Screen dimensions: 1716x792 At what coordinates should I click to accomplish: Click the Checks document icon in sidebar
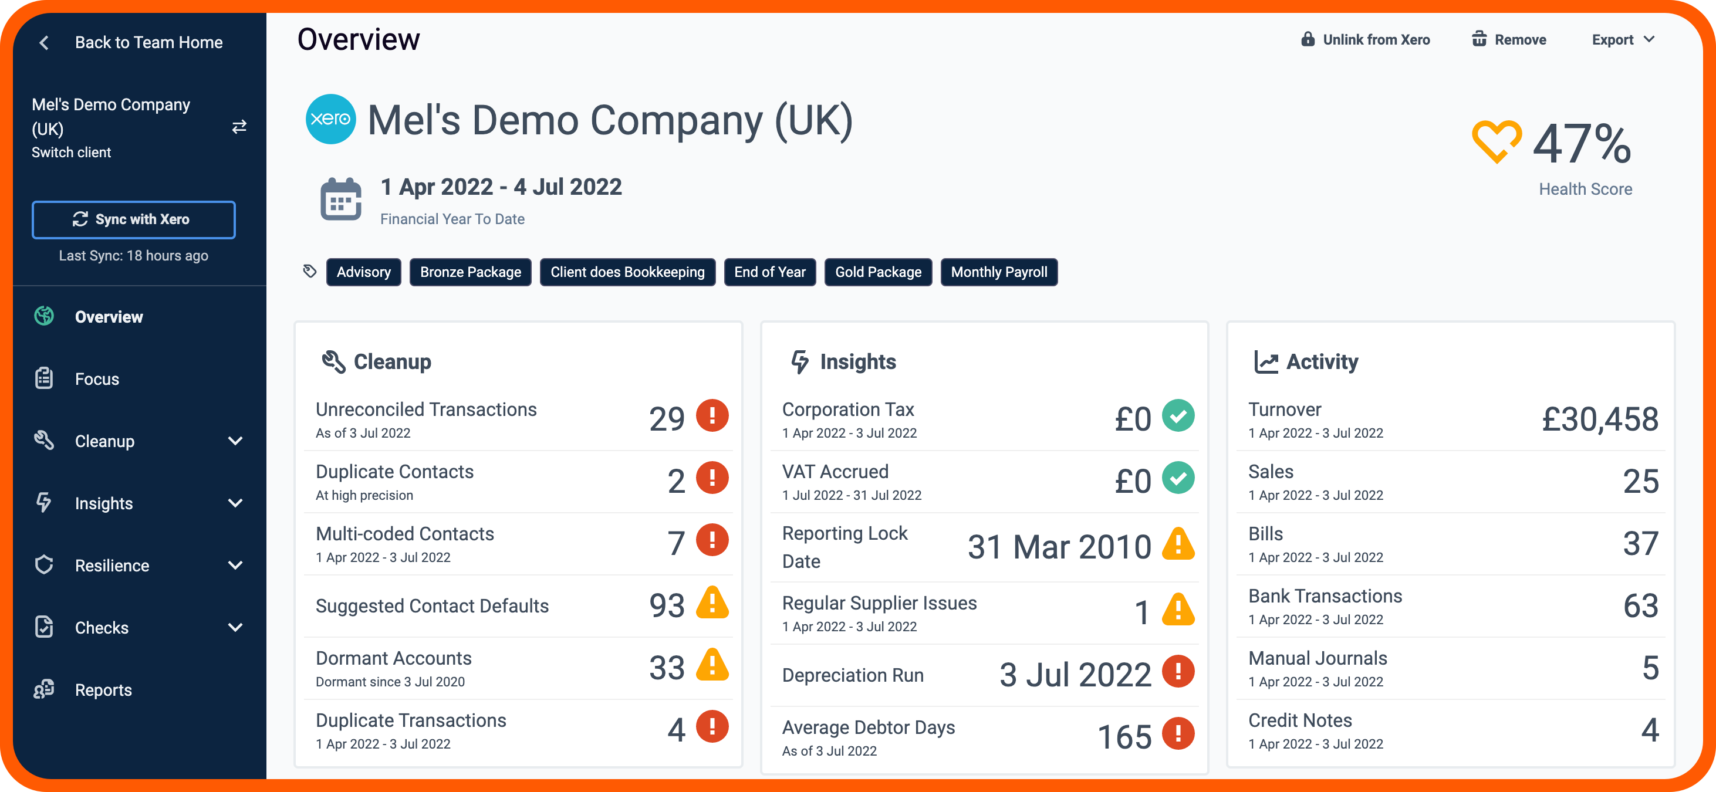pos(44,628)
